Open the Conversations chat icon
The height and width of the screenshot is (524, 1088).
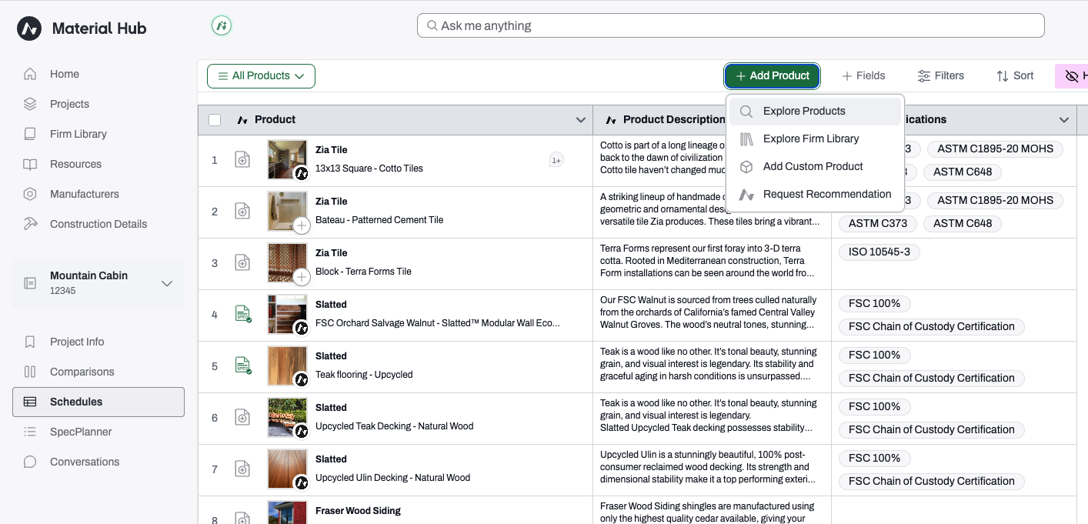[x=30, y=462]
